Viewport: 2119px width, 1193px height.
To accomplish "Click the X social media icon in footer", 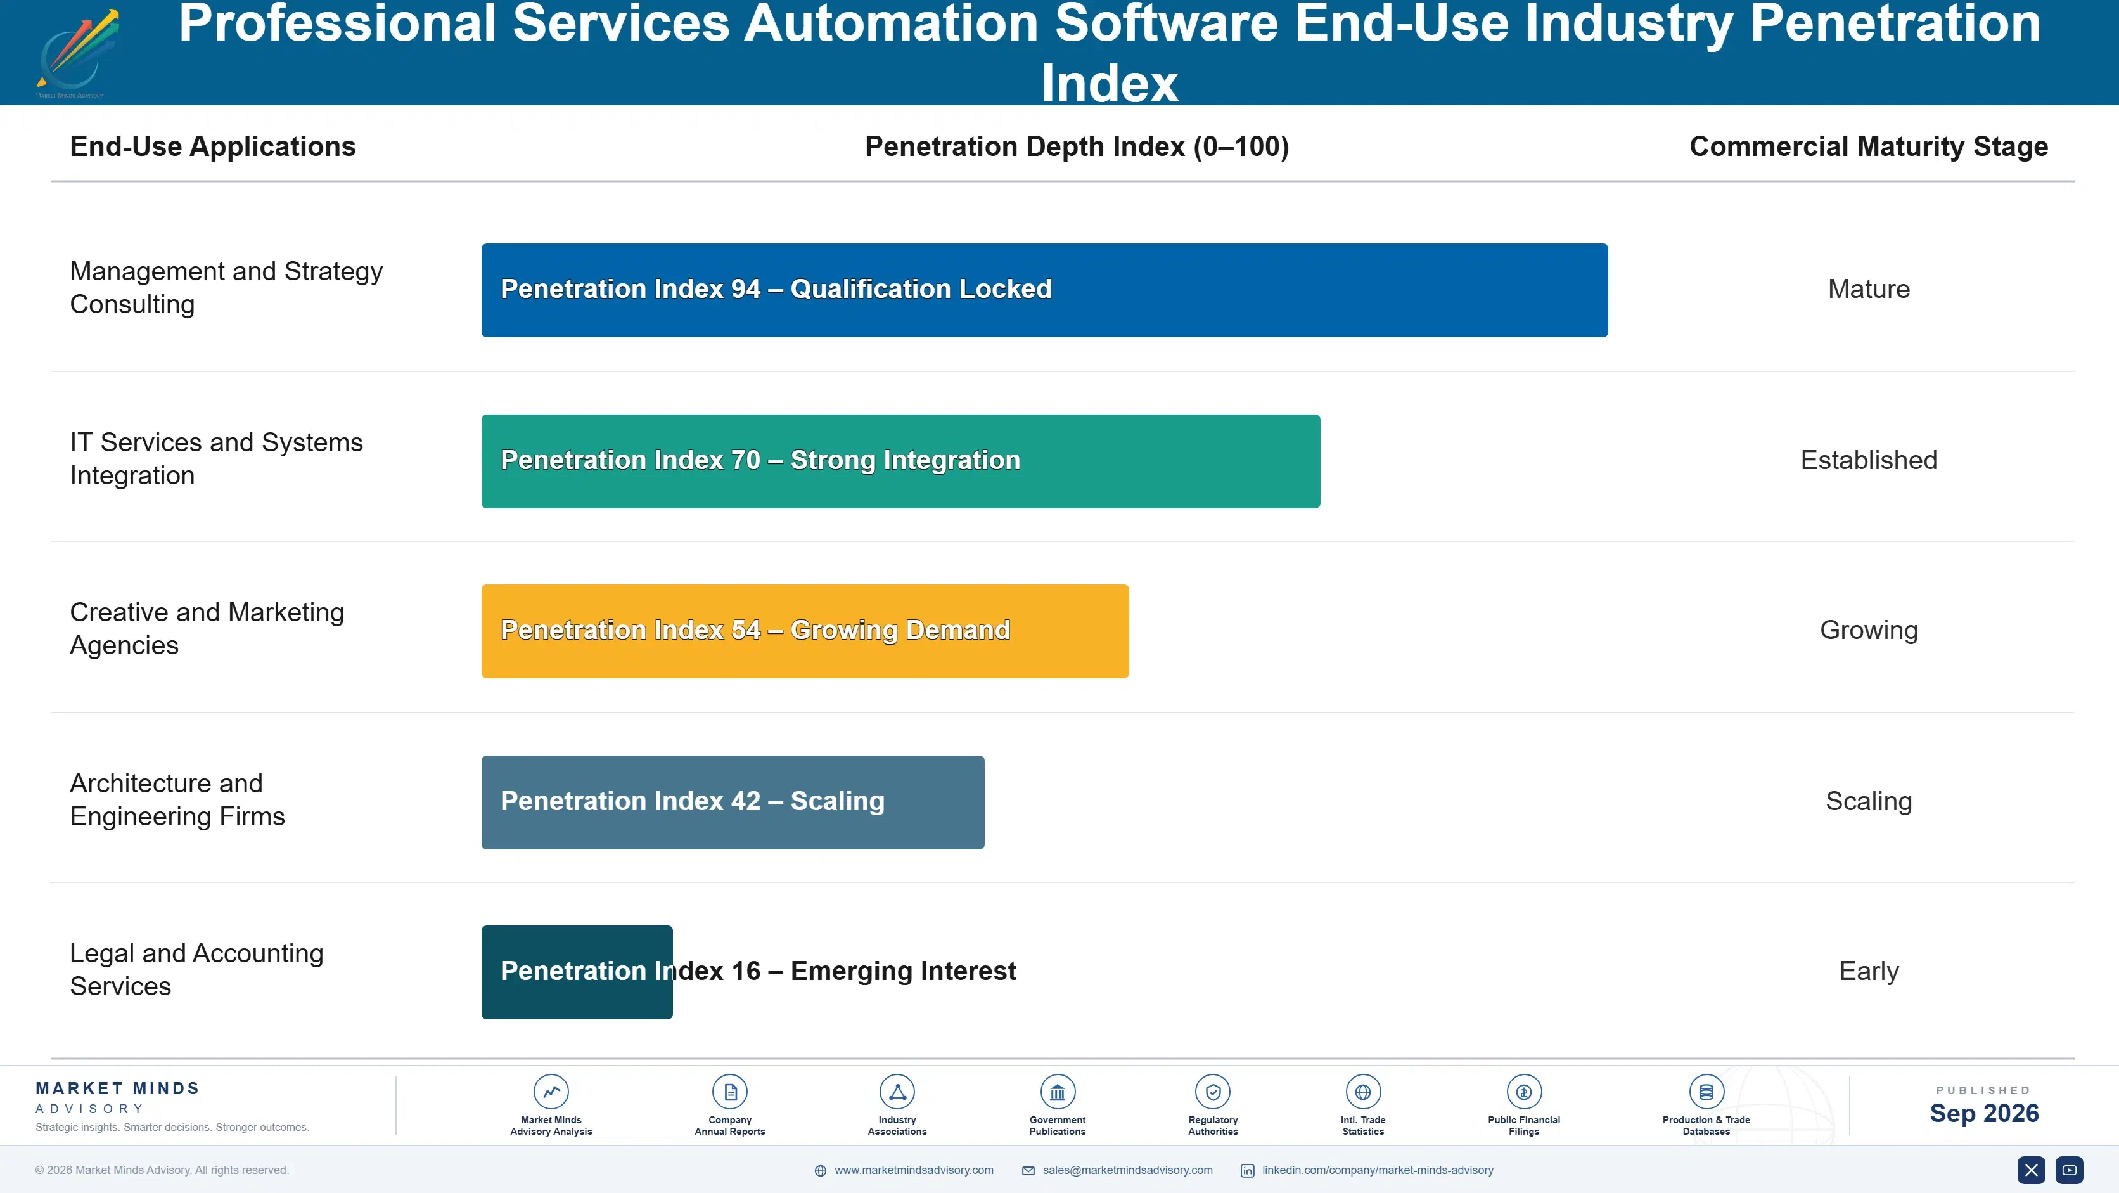I will pos(2031,1170).
